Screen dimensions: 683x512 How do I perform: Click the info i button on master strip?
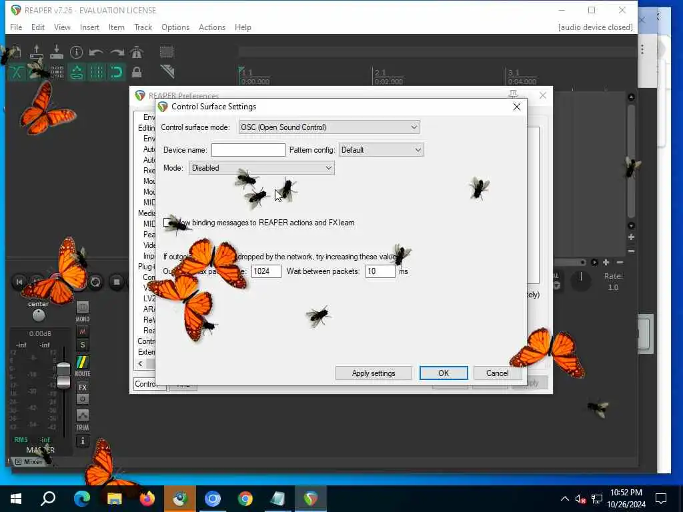click(82, 441)
